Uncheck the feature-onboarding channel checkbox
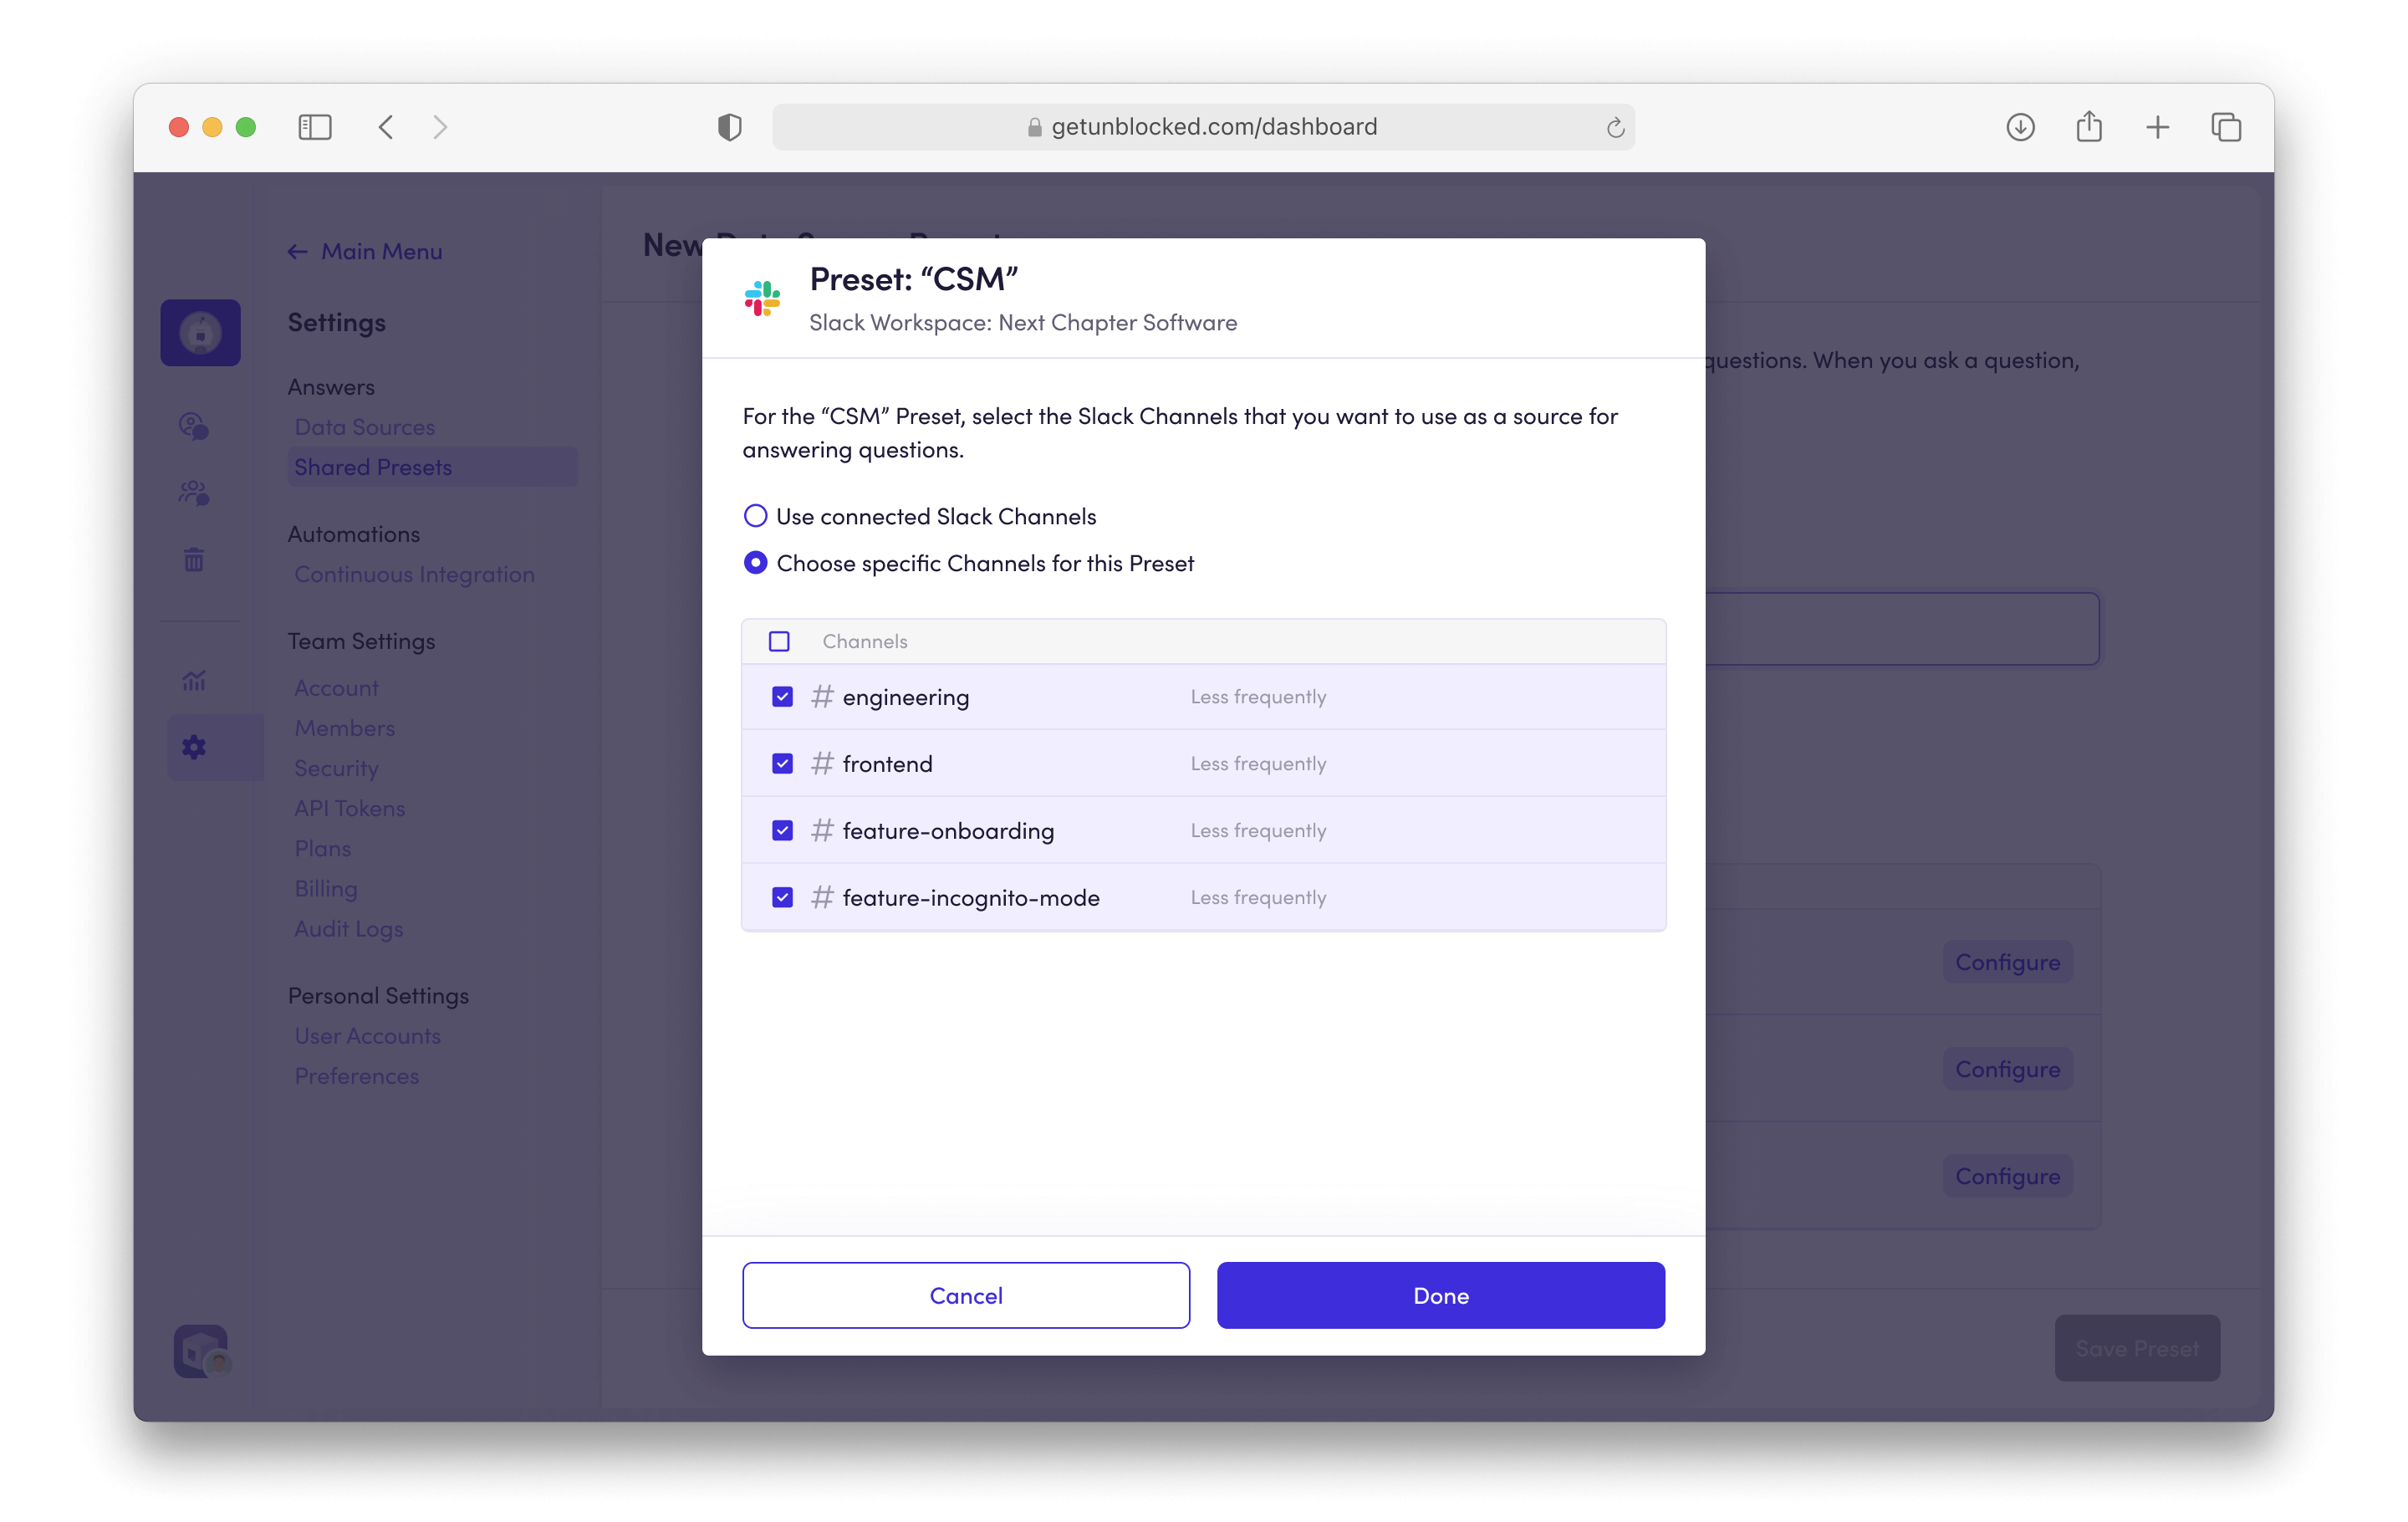The height and width of the screenshot is (1522, 2408). [782, 831]
